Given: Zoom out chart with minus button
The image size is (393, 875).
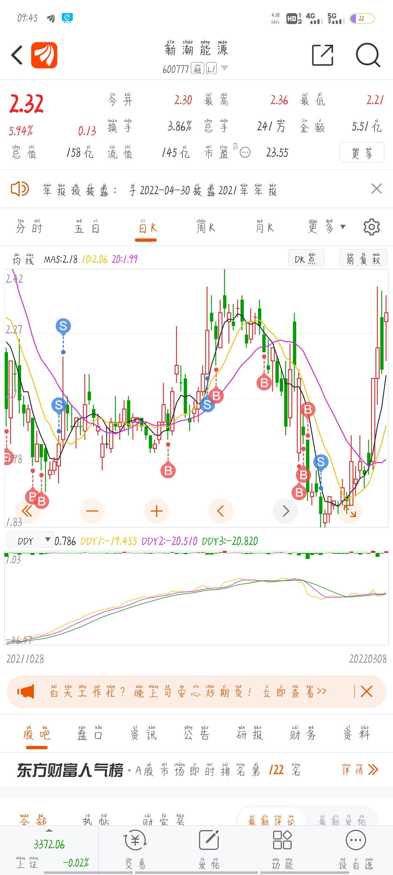Looking at the screenshot, I should coord(92,511).
